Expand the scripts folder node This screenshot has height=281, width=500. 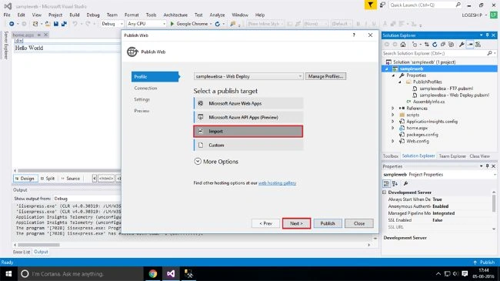(393, 115)
